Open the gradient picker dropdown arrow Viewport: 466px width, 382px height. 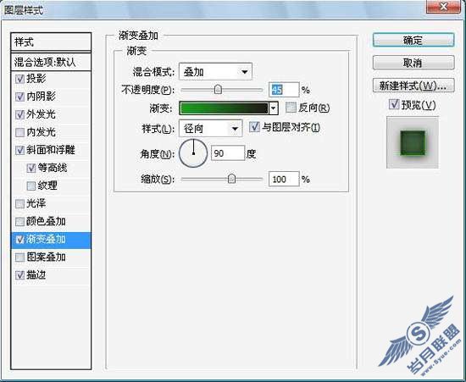pyautogui.click(x=274, y=108)
